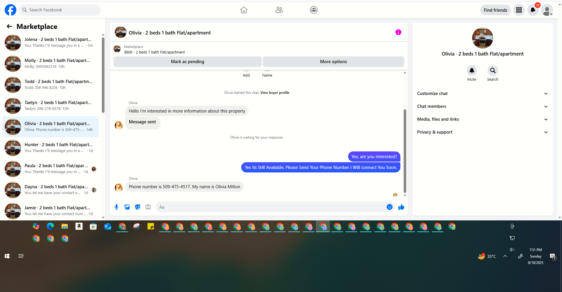Open Sticky Notes from taskbar
Screen dimensions: 562x292
click(151, 226)
